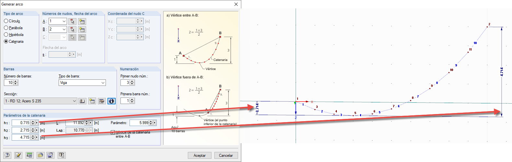Click the 'Aquí: 10 barras' note
Viewport: 512px width, 162px height.
pyautogui.click(x=178, y=129)
